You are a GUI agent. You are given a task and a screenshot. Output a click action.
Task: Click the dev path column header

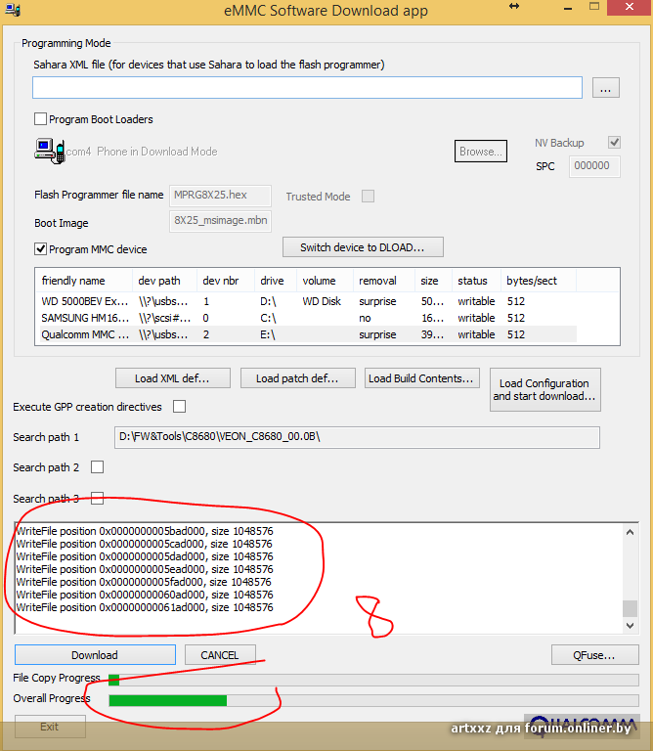coord(164,281)
